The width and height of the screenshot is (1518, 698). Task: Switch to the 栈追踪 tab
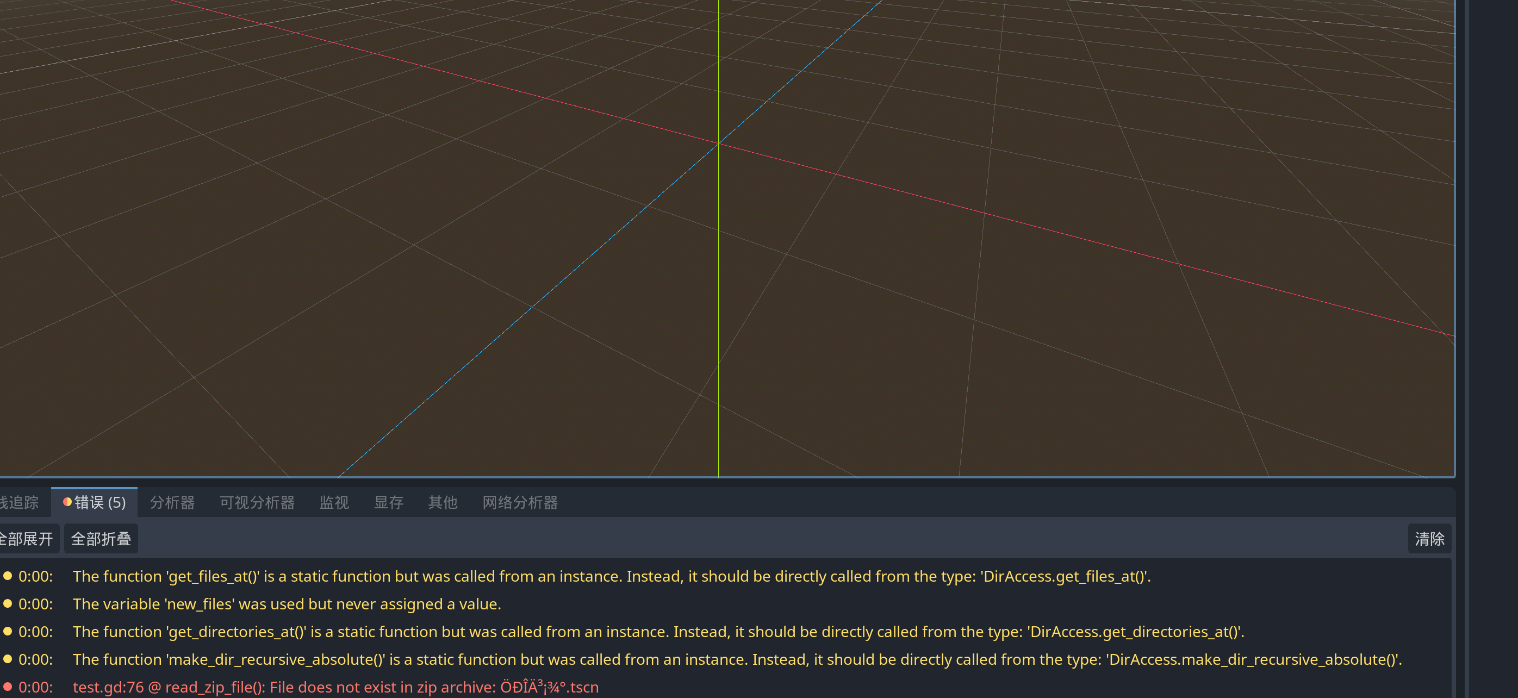point(19,502)
